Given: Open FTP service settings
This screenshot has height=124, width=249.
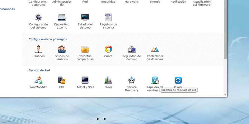Looking at the screenshot, I should pos(62,80).
